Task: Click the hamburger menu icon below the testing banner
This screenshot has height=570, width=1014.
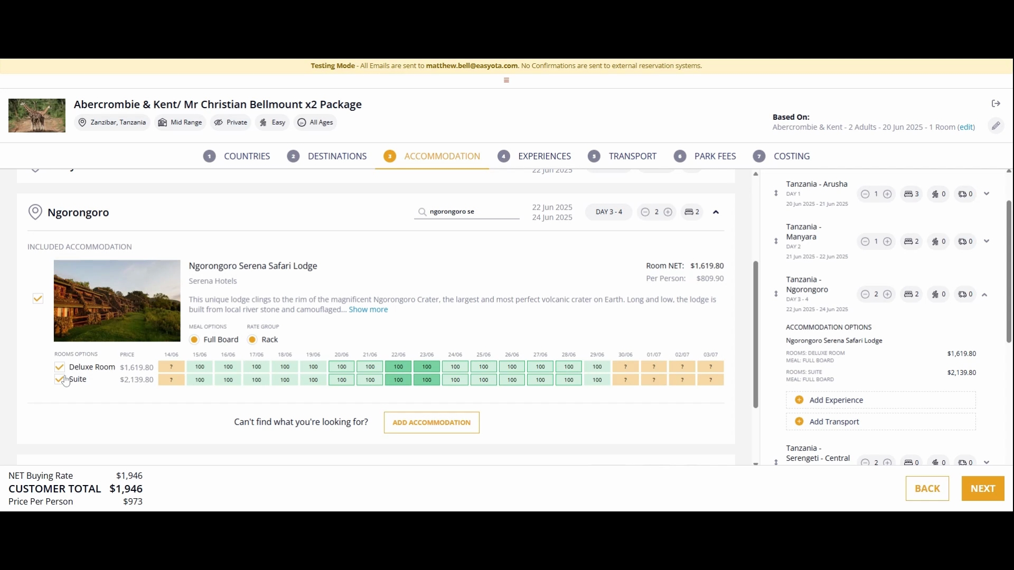Action: [506, 80]
